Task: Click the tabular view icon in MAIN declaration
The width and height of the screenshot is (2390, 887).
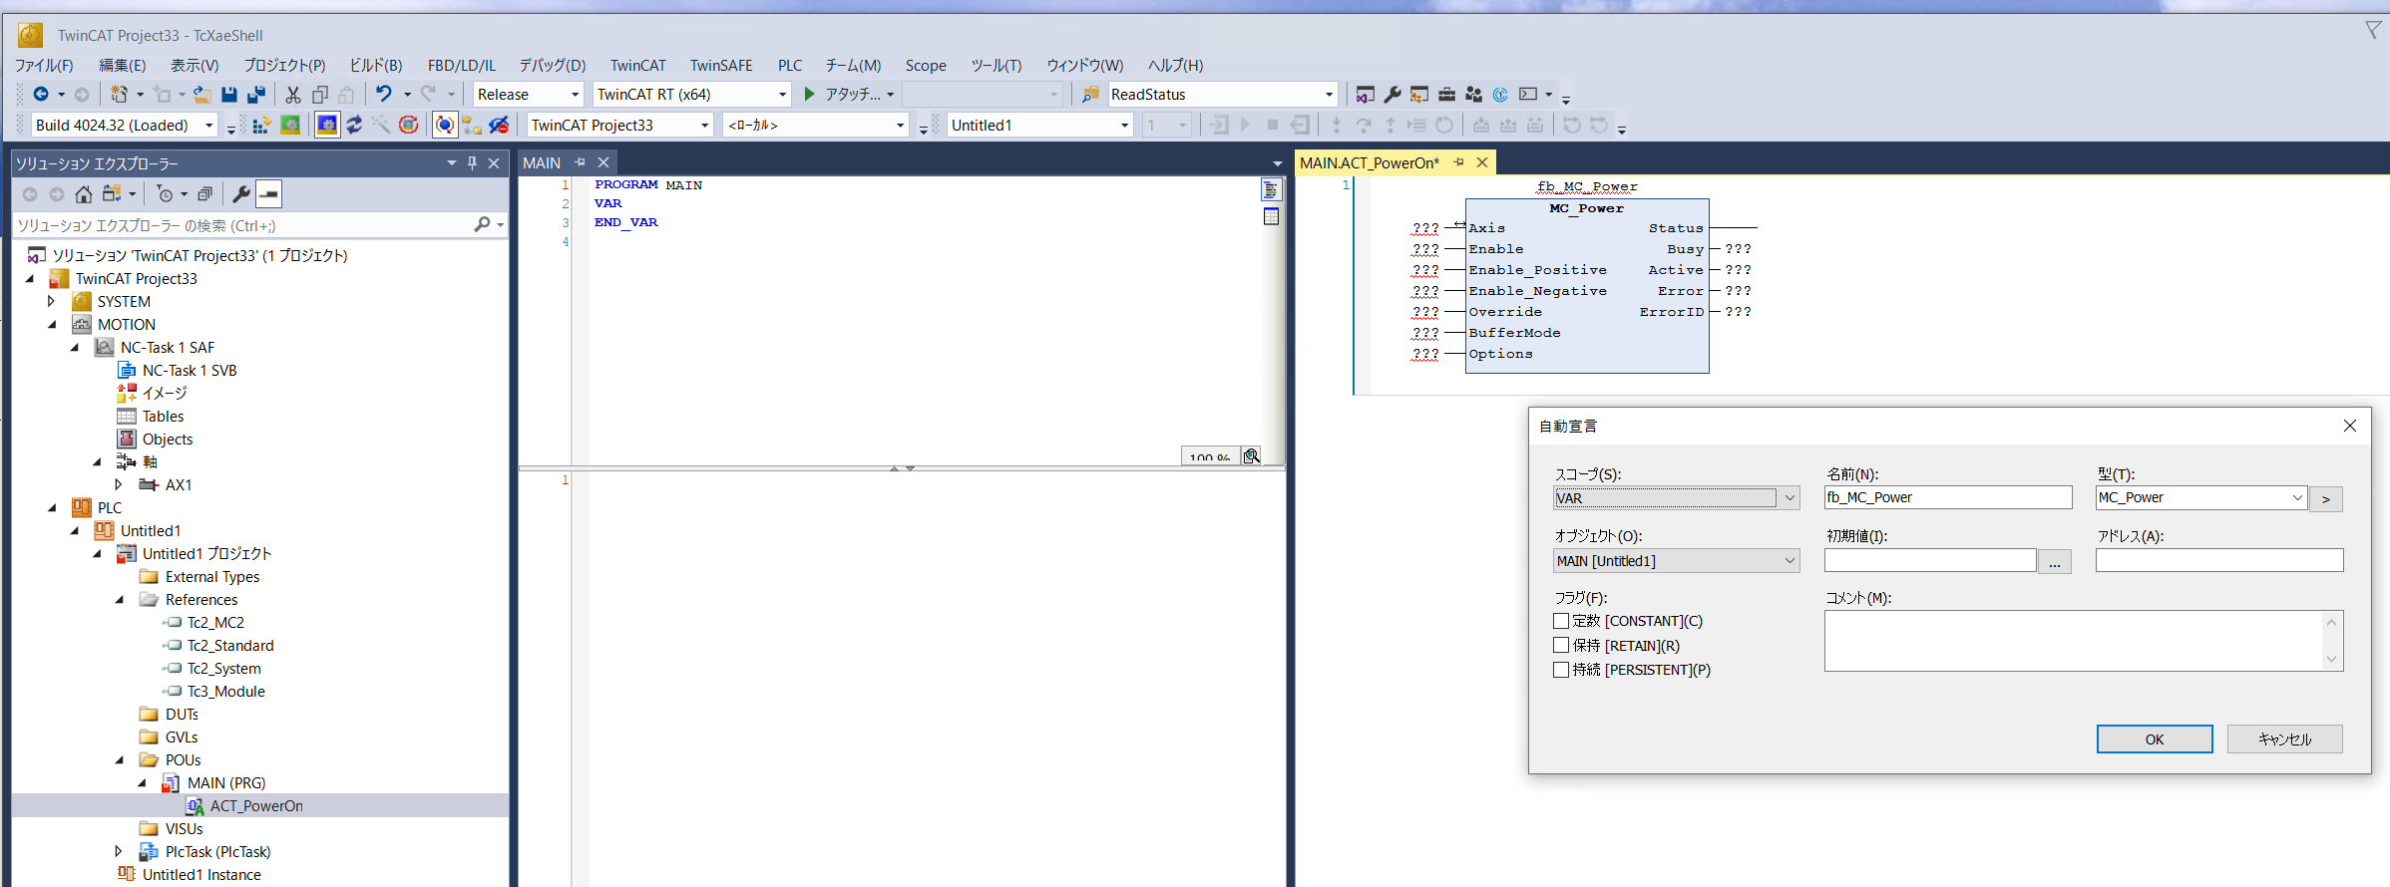Action: tap(1271, 216)
